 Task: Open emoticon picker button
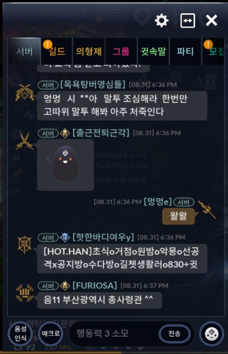point(212,334)
